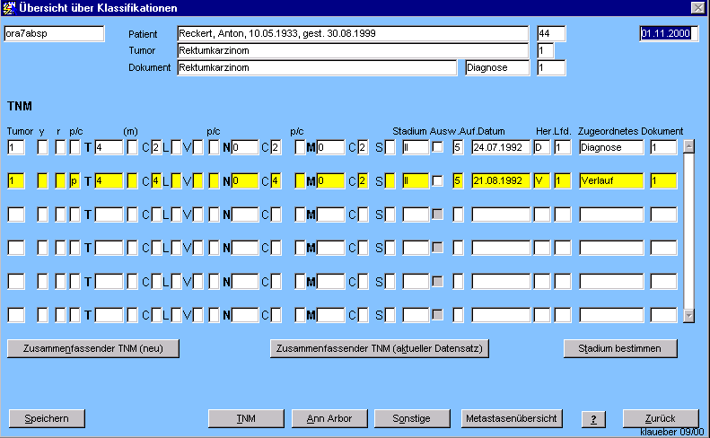Select the Patient name input field
Viewport: 710px width, 438px height.
[x=352, y=33]
